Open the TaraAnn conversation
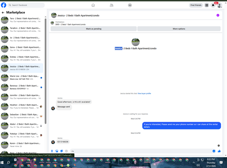Screen dimensions: 227x168 point(22,29)
